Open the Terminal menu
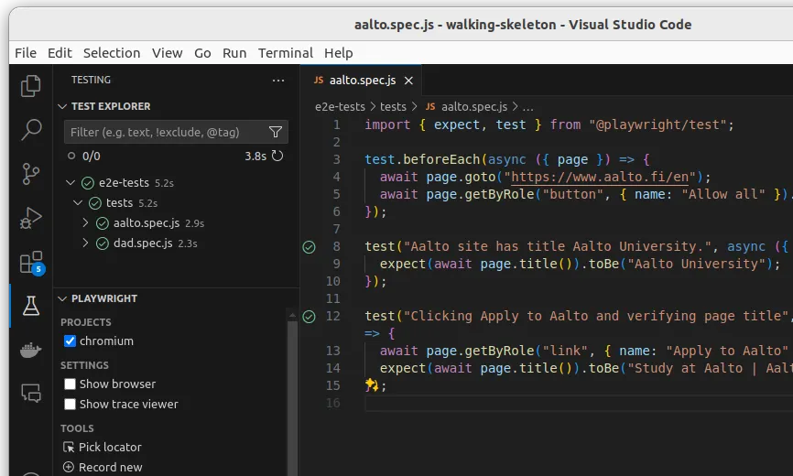 pos(285,53)
